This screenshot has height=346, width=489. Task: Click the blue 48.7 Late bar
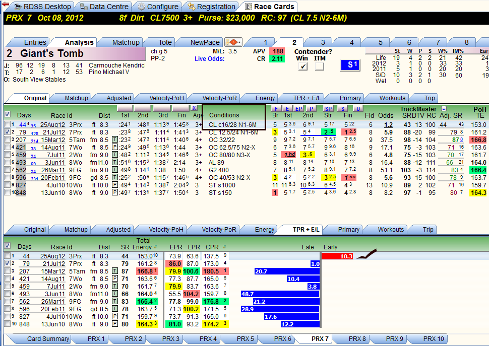click(x=280, y=294)
